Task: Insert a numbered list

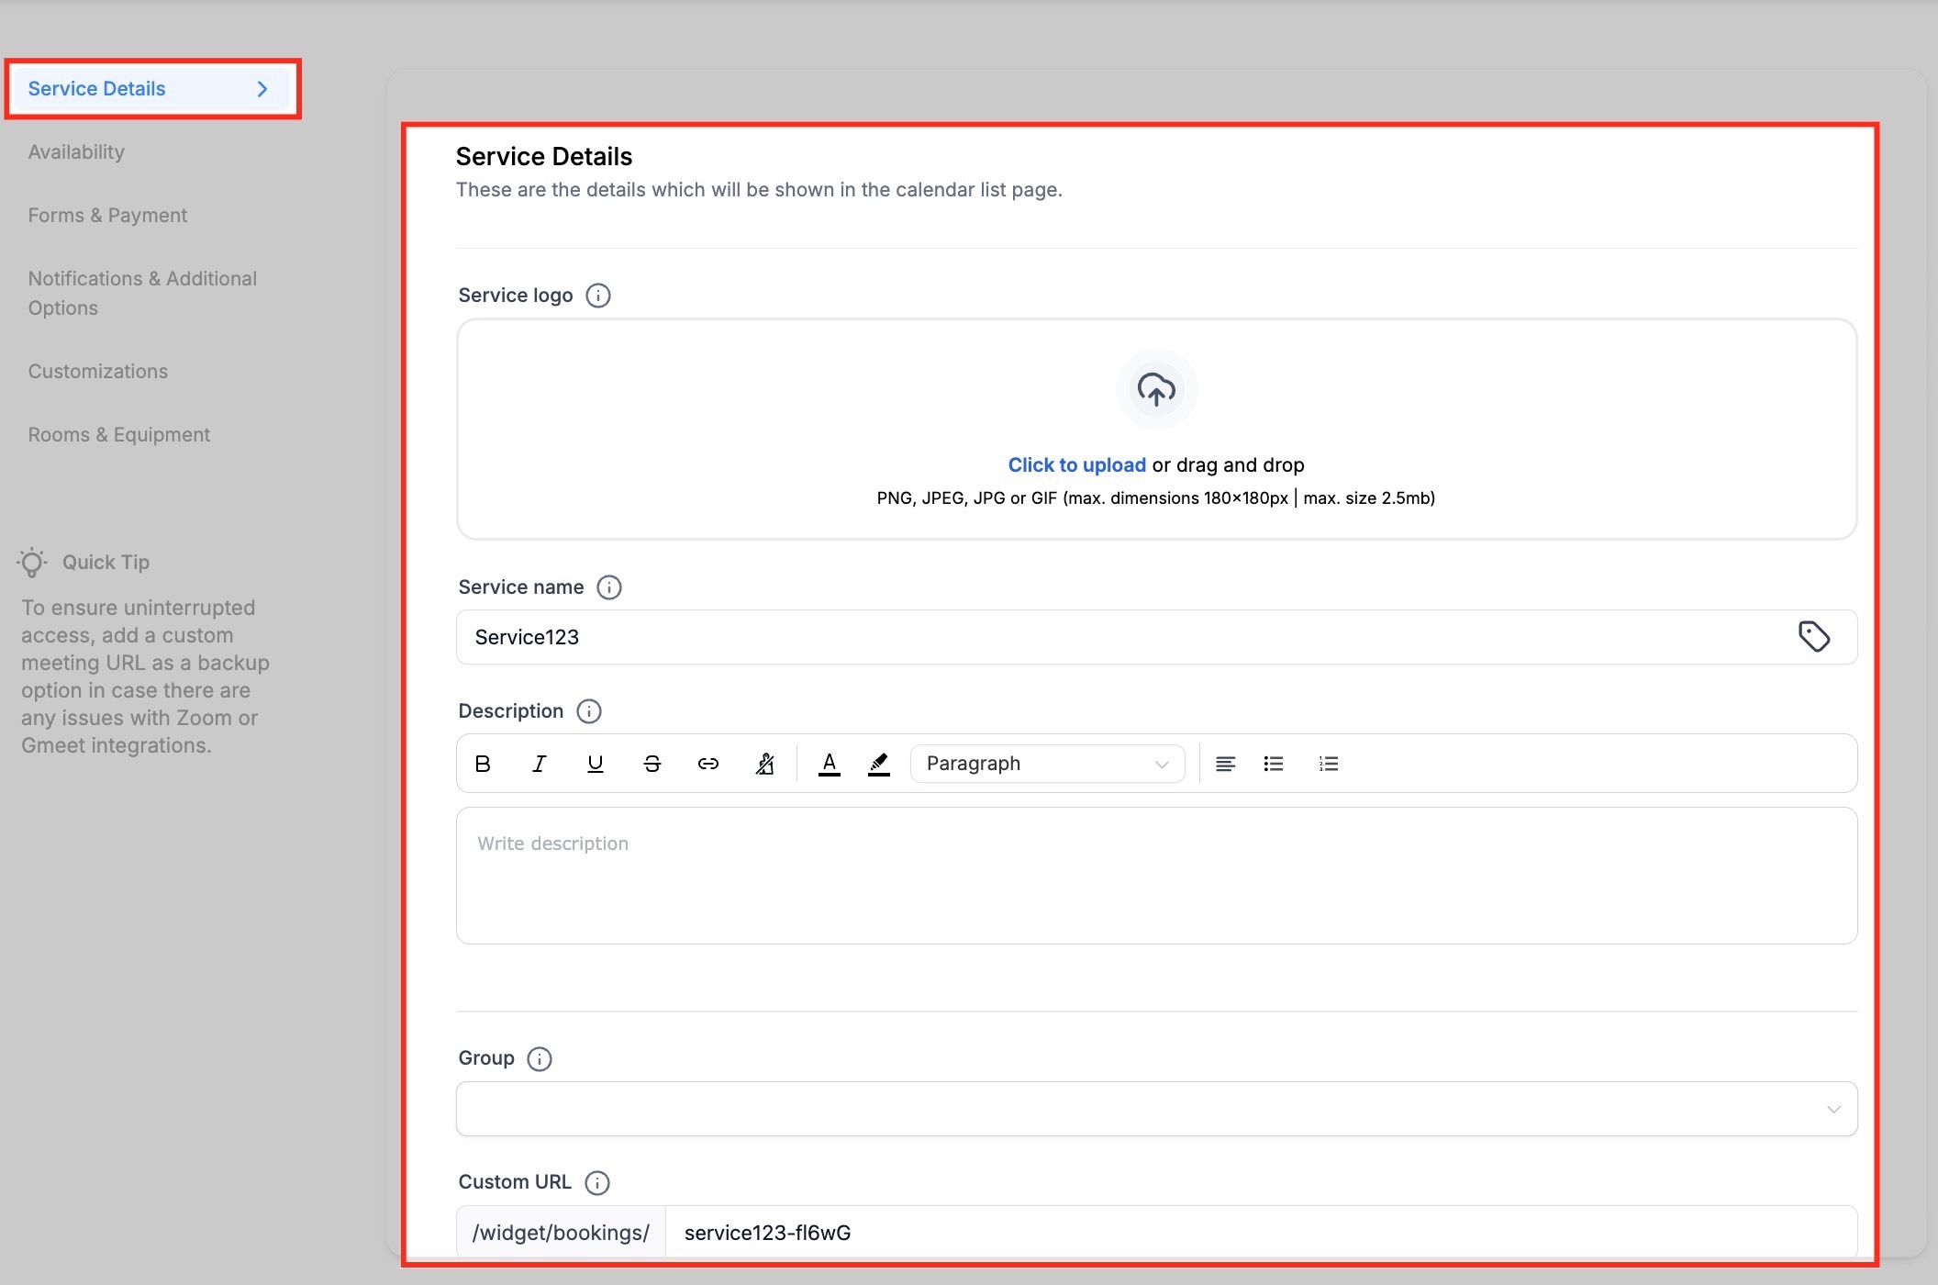Action: (1329, 764)
